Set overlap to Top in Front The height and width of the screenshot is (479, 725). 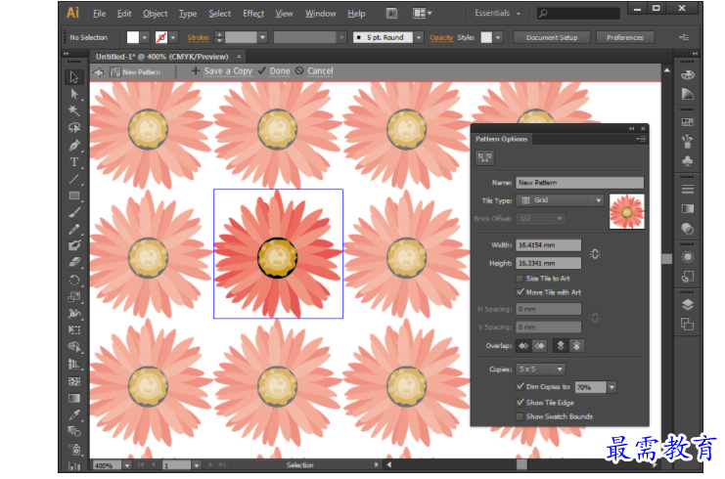561,345
